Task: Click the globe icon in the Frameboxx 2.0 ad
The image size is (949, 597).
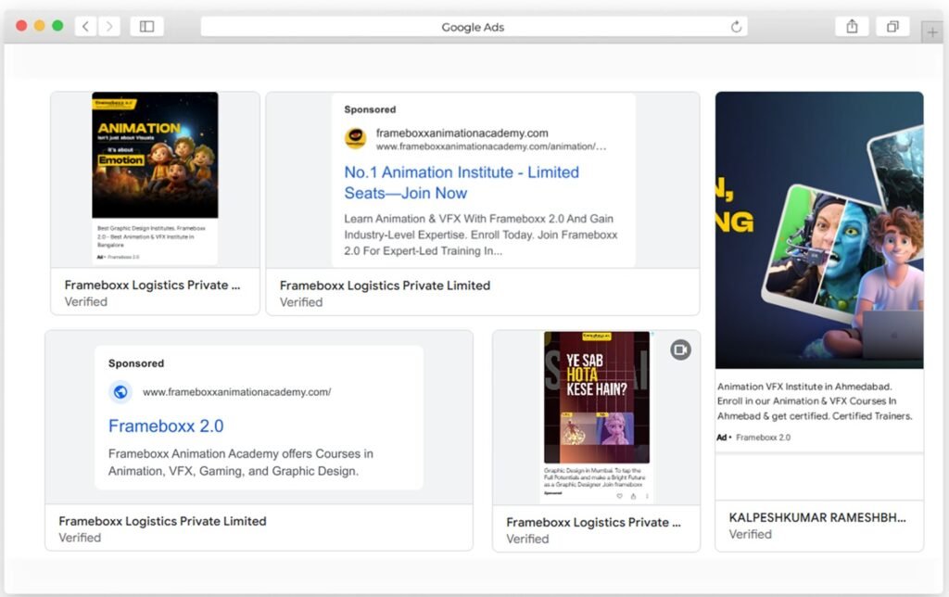Action: coord(120,392)
